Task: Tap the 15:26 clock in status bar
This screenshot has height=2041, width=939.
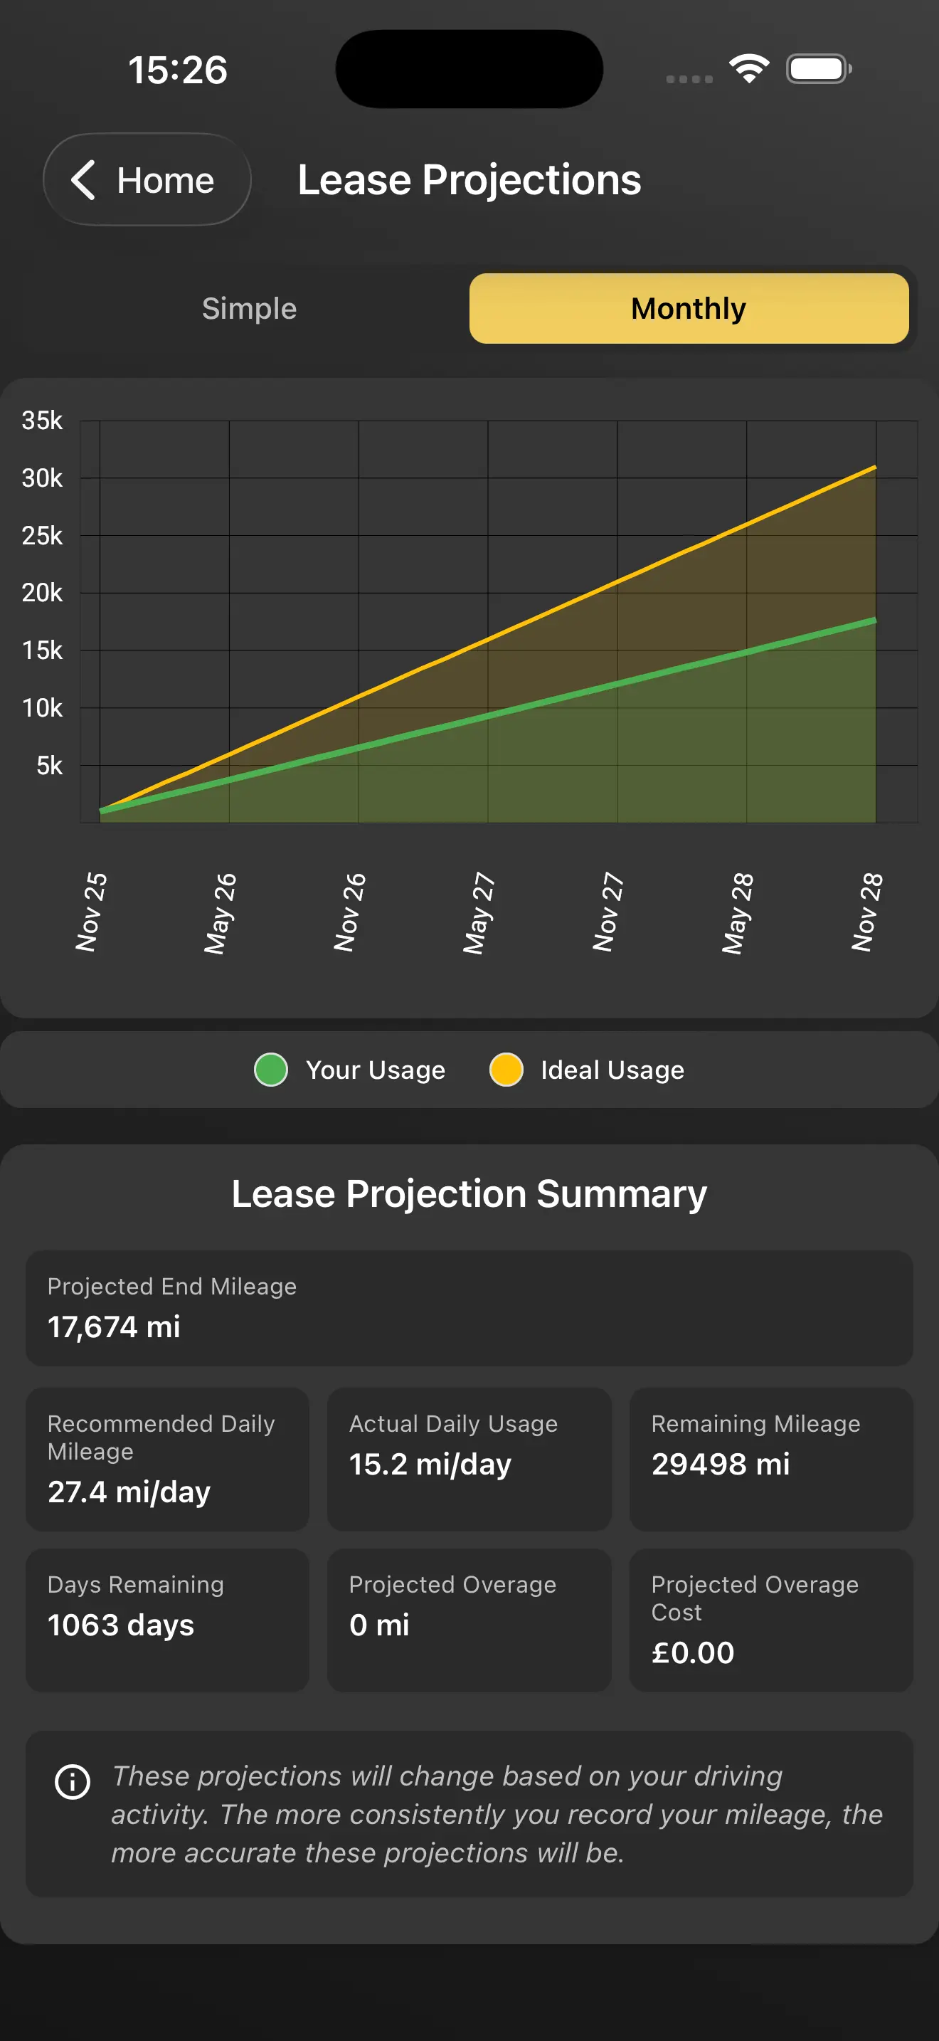Action: pos(178,70)
